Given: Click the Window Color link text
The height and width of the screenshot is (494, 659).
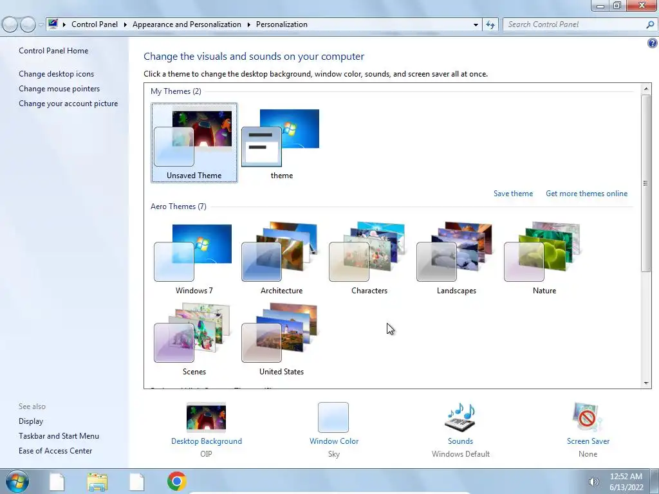Looking at the screenshot, I should (x=334, y=441).
